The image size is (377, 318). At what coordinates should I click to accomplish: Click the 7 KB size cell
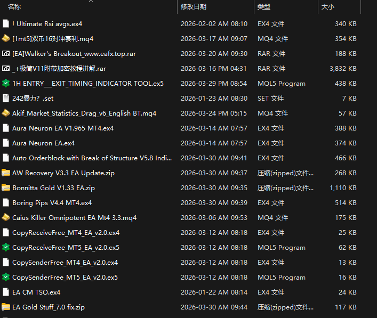click(x=349, y=98)
